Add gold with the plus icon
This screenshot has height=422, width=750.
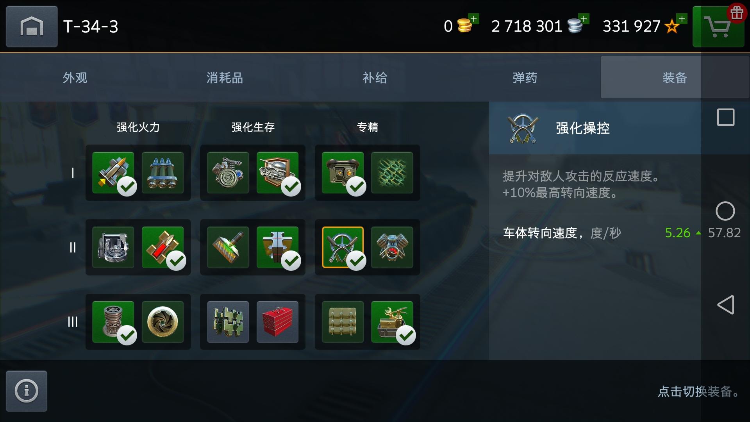coord(473,19)
